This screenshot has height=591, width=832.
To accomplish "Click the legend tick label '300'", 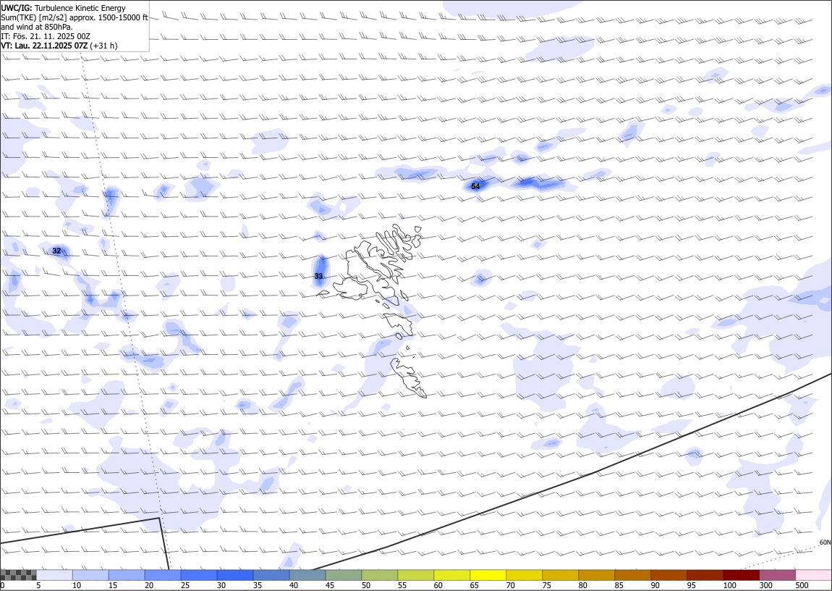I will (x=765, y=585).
